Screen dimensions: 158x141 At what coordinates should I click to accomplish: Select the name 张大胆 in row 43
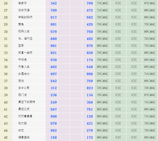point(22,123)
